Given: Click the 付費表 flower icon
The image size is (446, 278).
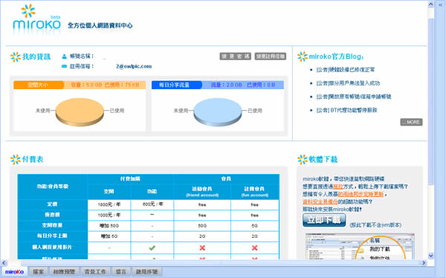Looking at the screenshot, I should tap(16, 159).
